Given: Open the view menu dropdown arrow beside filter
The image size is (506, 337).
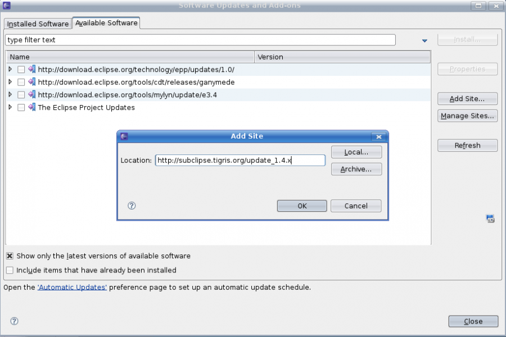Looking at the screenshot, I should click(424, 41).
